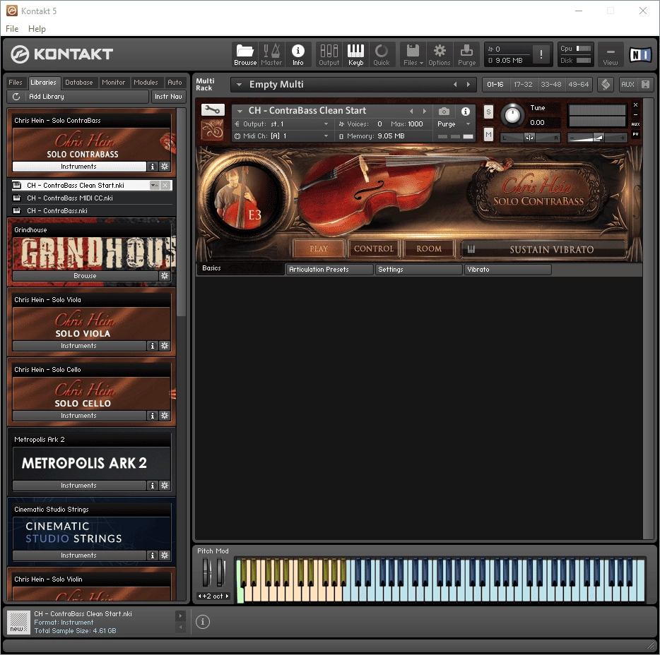Click the PLAY page button
Screen dimensions: 660x655
[x=319, y=248]
